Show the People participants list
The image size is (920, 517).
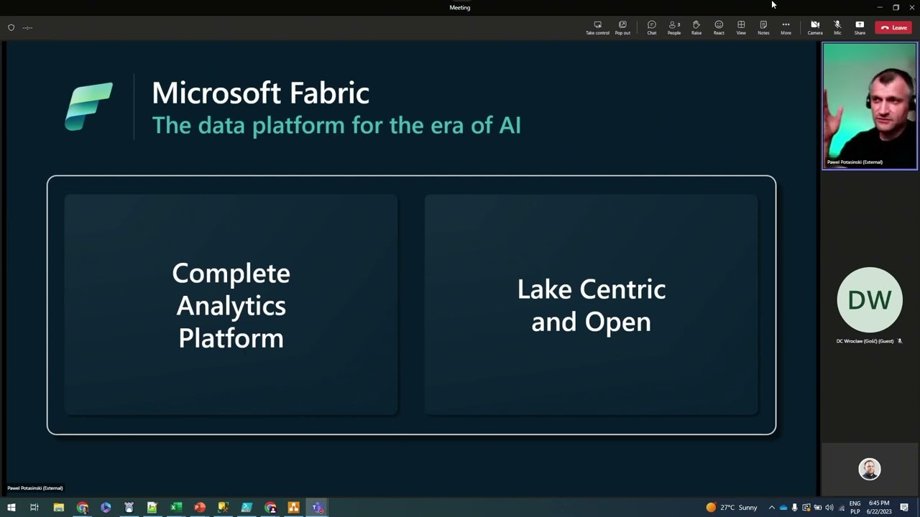point(674,27)
